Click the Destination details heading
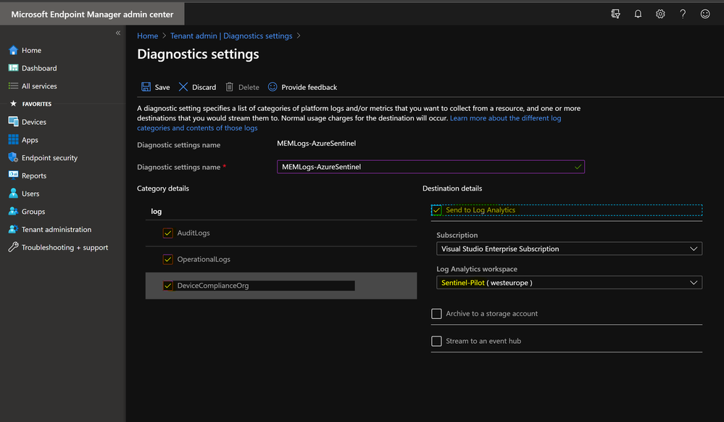 pyautogui.click(x=452, y=188)
